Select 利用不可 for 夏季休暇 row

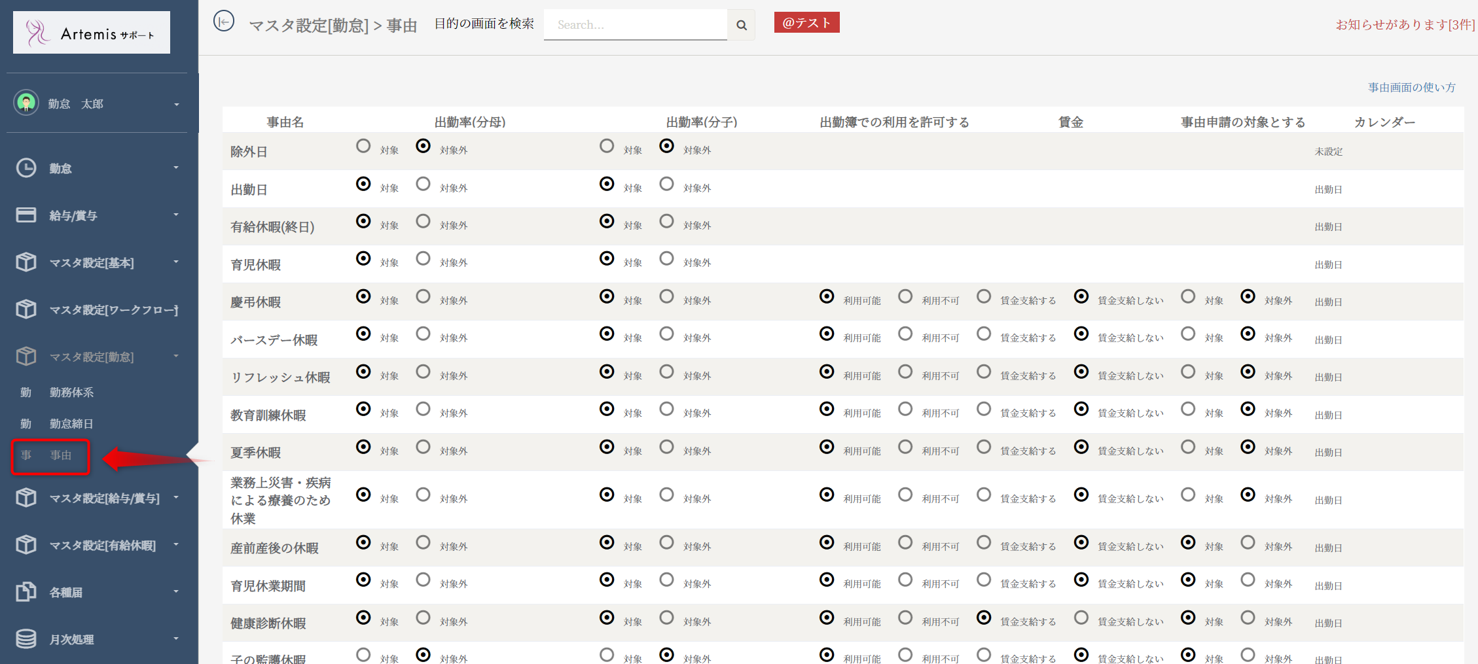pyautogui.click(x=905, y=447)
